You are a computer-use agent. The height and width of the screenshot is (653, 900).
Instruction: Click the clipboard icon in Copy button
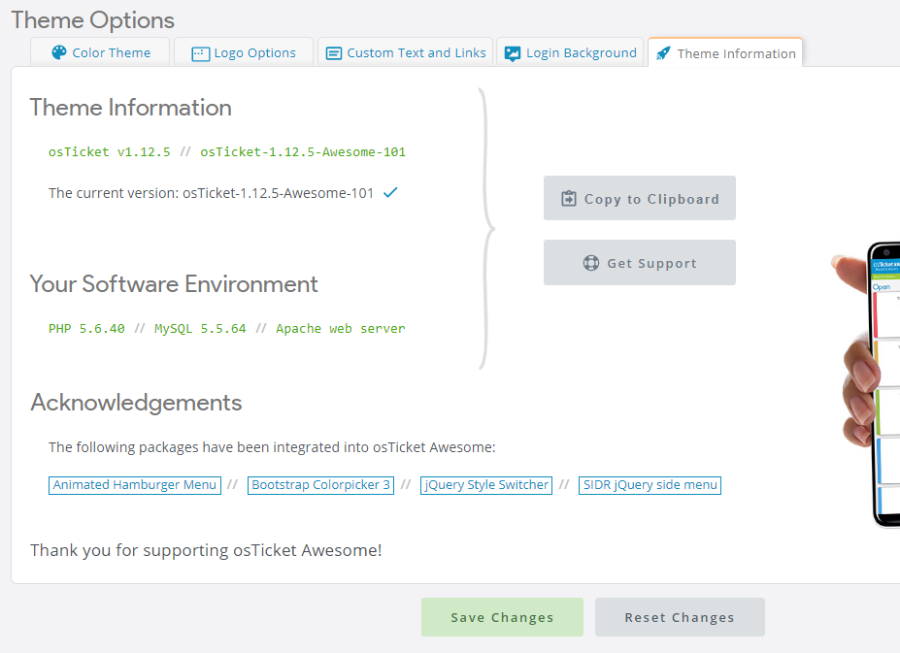569,199
